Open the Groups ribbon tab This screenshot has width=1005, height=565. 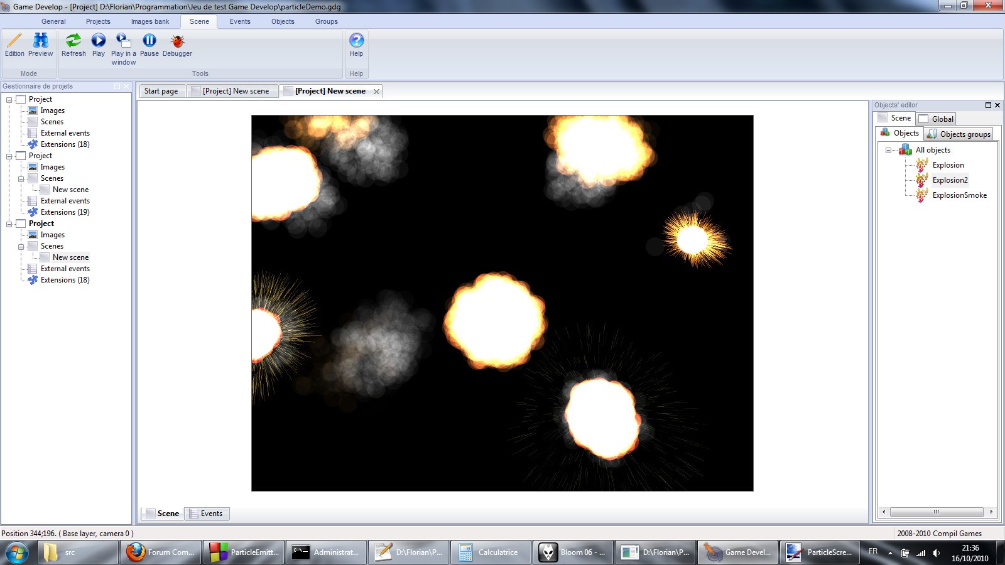[327, 21]
